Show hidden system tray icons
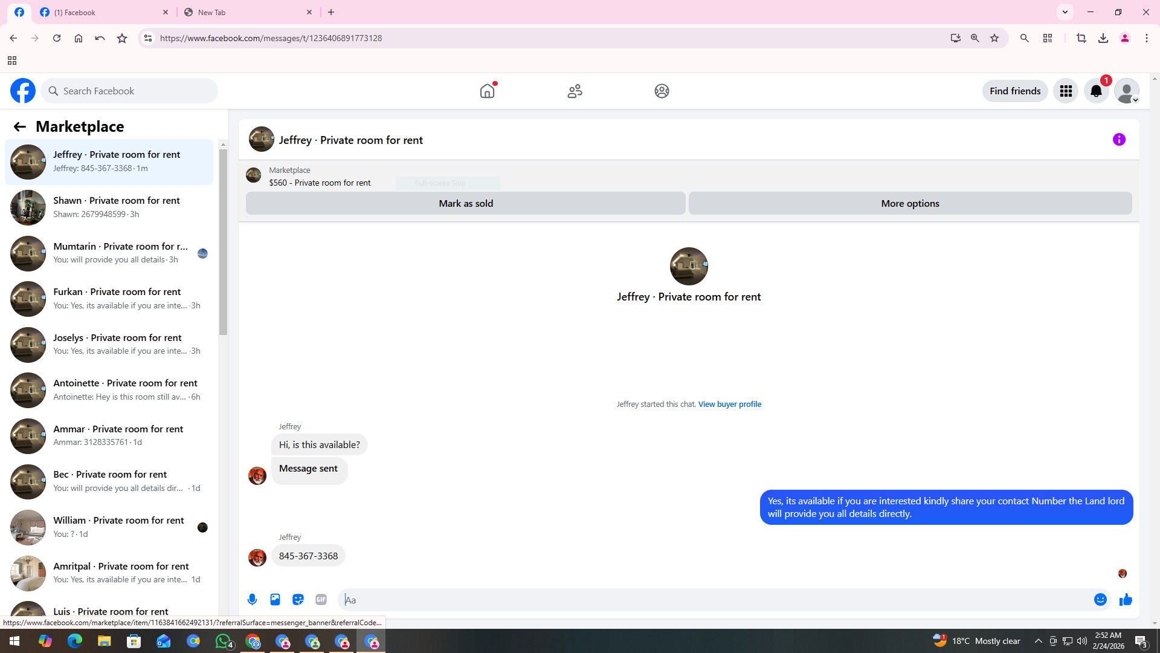The image size is (1160, 653). [x=1038, y=641]
